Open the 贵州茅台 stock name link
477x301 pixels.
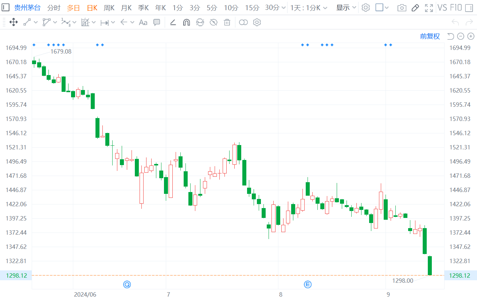pyautogui.click(x=28, y=8)
